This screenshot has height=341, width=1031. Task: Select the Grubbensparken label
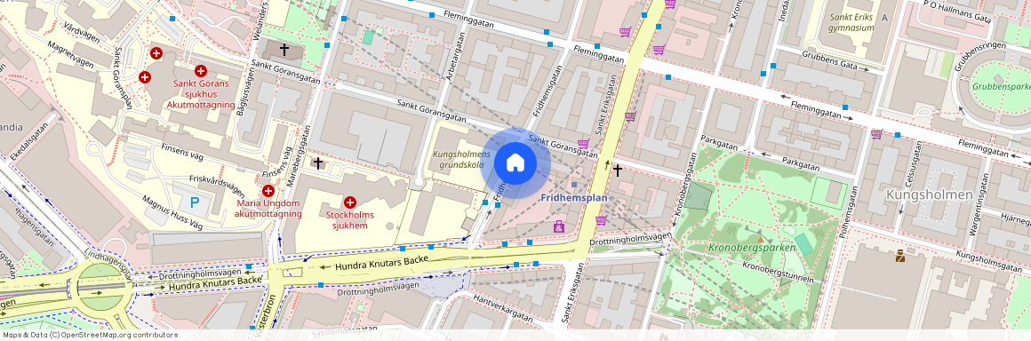1000,86
